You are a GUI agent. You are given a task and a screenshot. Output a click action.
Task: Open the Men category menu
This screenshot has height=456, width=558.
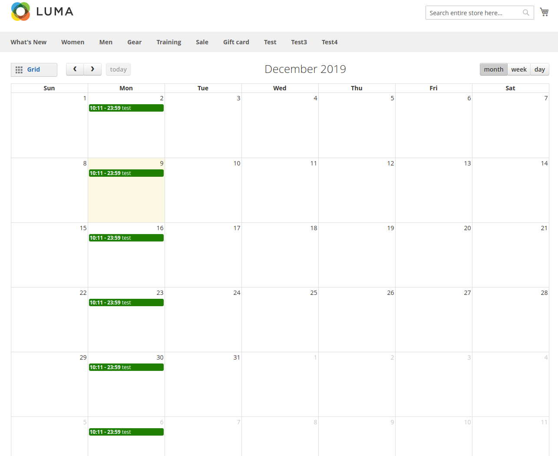point(106,42)
